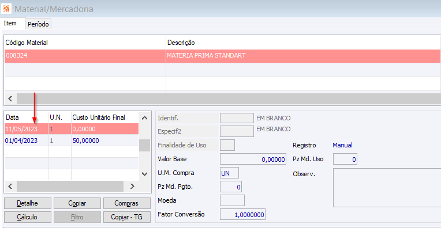Click the Especif2 input field

(237, 131)
